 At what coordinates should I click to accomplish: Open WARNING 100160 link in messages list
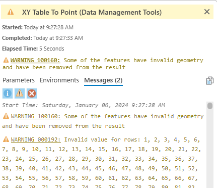coord(36,116)
